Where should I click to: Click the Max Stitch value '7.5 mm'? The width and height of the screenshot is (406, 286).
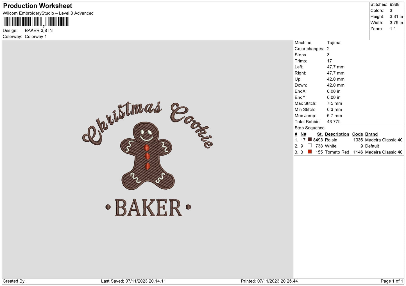[x=335, y=103]
